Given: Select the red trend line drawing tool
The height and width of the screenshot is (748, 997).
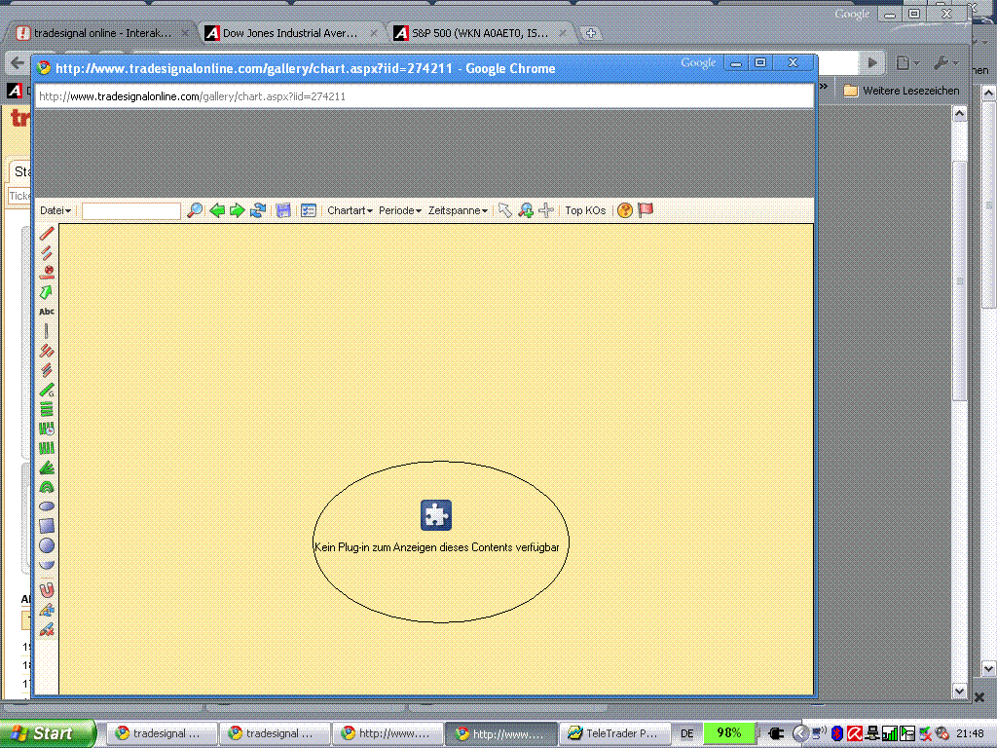Looking at the screenshot, I should point(47,234).
